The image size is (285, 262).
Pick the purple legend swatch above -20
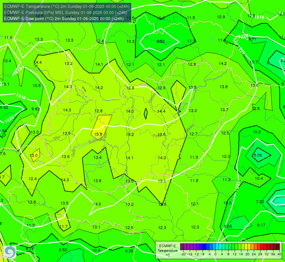[182, 247]
